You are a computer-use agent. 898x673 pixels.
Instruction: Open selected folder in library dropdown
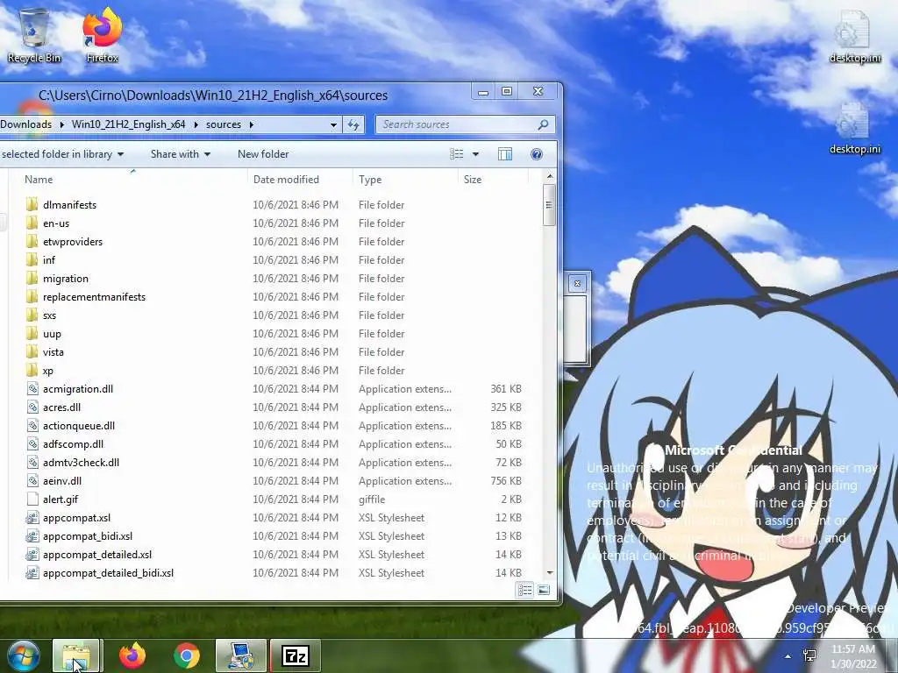pyautogui.click(x=62, y=154)
